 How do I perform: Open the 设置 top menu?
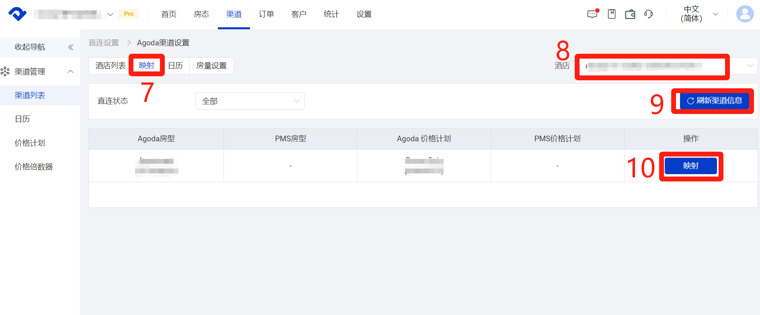coord(364,14)
